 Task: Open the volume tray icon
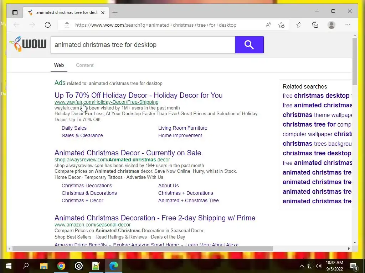click(x=319, y=266)
